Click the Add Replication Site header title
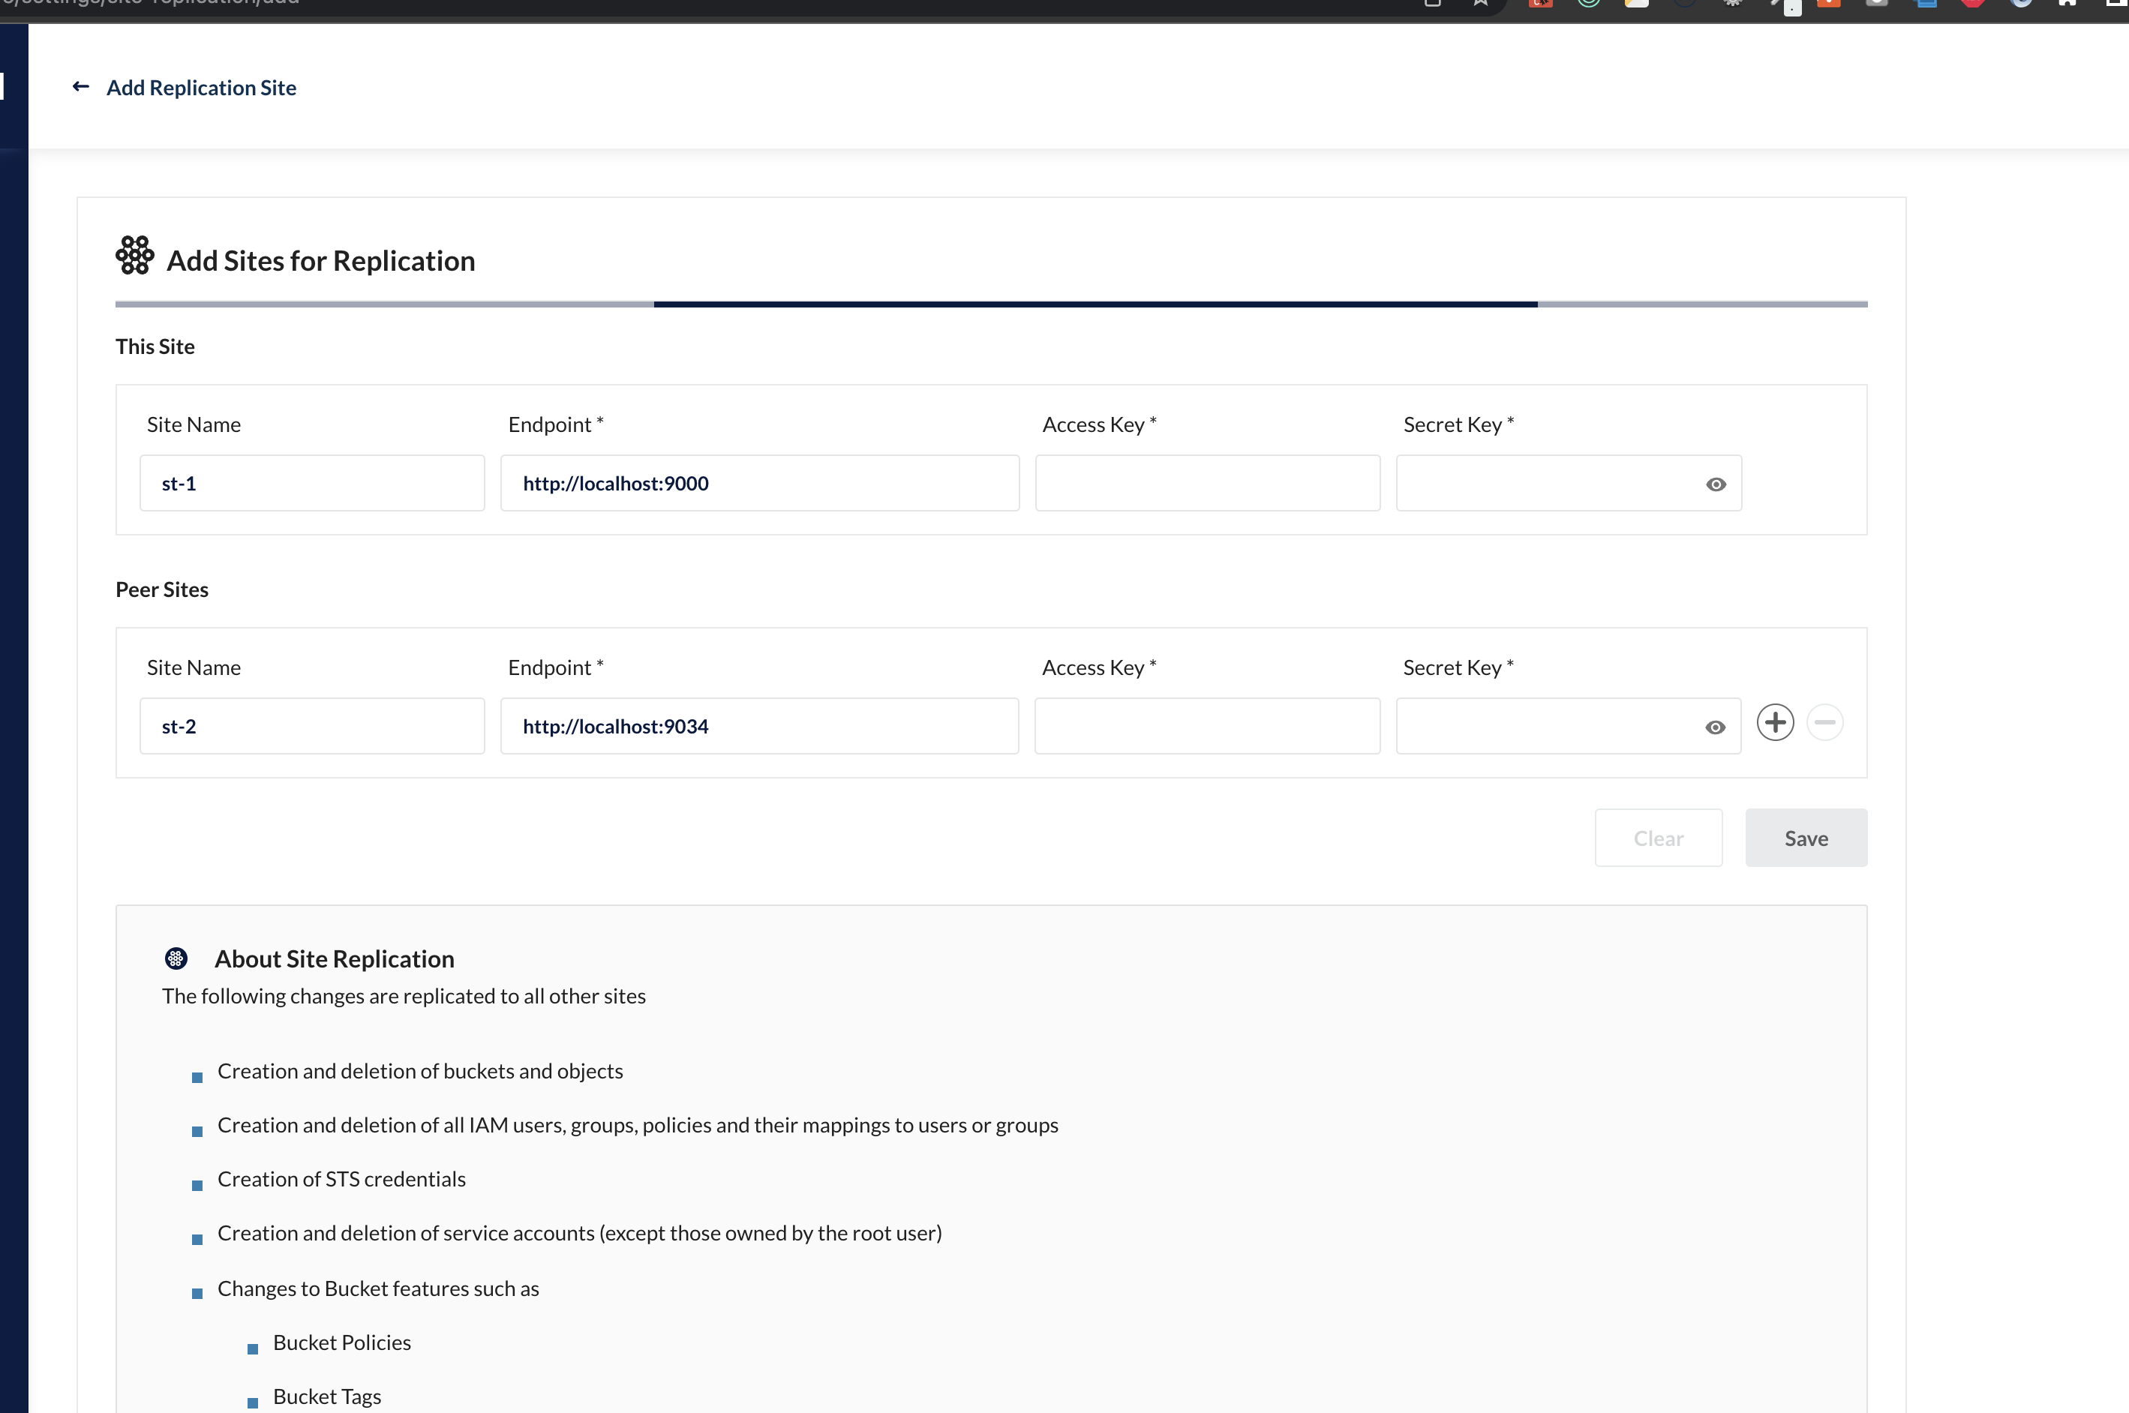 click(201, 88)
